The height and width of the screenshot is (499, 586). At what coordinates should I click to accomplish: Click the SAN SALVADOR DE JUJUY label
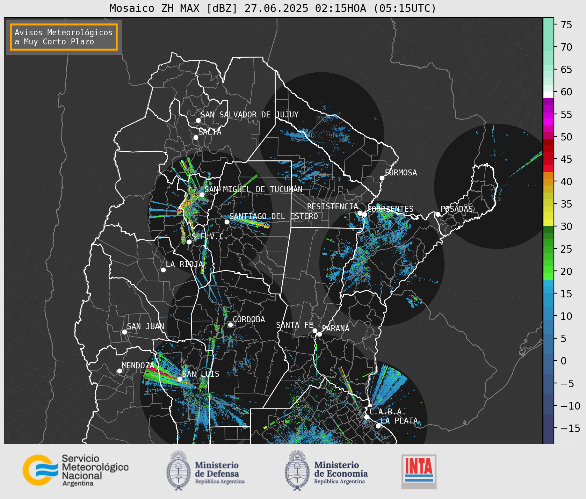pos(249,115)
